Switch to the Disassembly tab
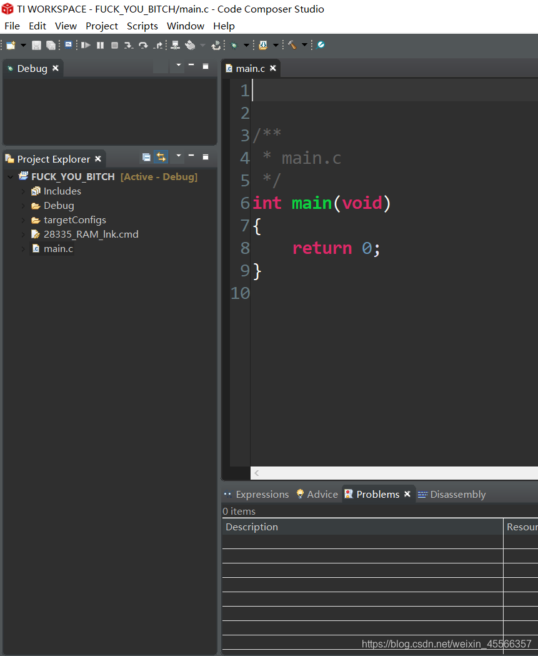 (458, 495)
